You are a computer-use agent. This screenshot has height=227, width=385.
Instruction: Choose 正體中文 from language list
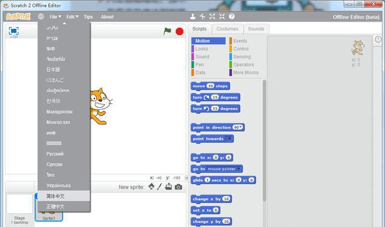[x=64, y=207]
